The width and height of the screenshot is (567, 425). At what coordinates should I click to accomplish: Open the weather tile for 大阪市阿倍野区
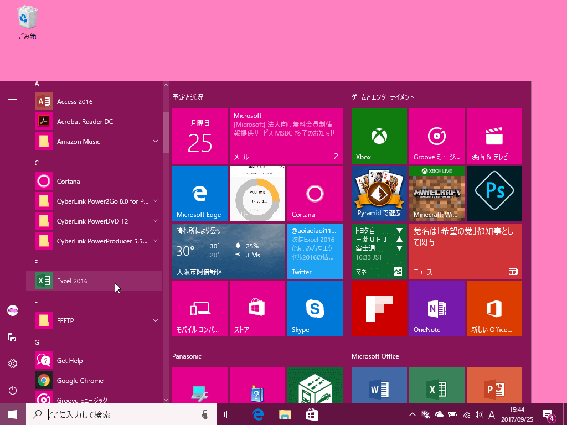coord(229,251)
